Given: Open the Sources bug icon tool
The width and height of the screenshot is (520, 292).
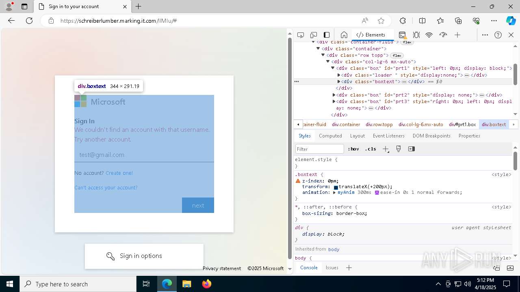Looking at the screenshot, I should 416,35.
